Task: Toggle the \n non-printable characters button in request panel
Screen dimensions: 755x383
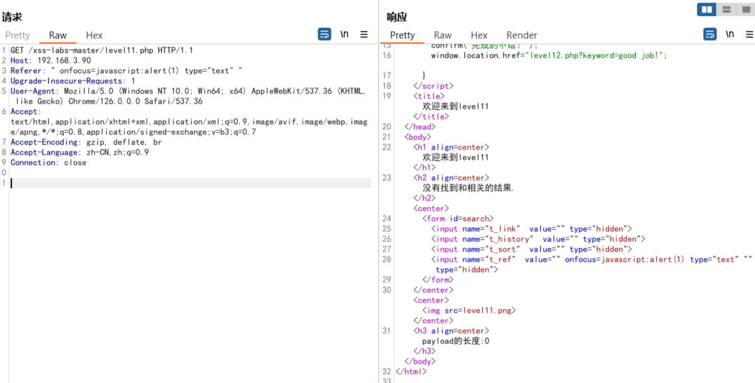Action: (x=345, y=34)
